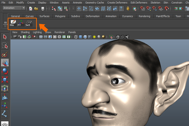This screenshot has height=126, width=189.
Task: Click the inputs to selected object icon
Action: click(176, 9)
